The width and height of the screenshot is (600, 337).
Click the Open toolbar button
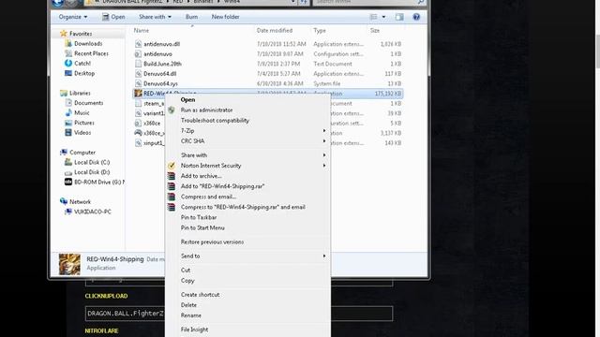pos(113,17)
